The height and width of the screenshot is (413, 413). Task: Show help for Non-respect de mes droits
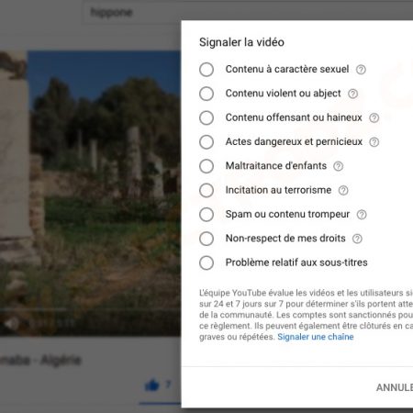point(357,239)
